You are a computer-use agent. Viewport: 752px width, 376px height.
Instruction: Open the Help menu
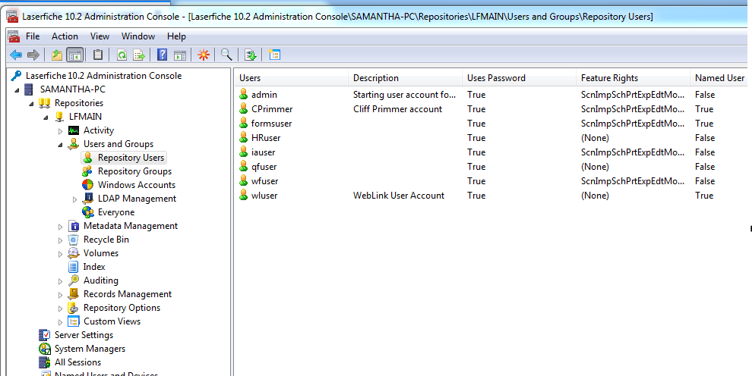(176, 36)
